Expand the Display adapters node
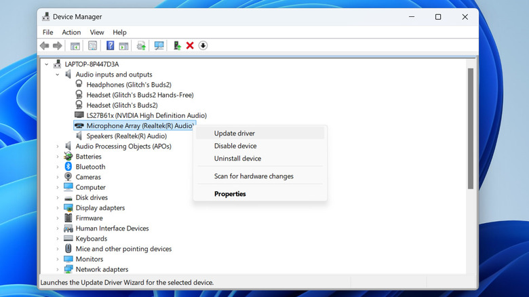This screenshot has height=297, width=529. tap(58, 208)
